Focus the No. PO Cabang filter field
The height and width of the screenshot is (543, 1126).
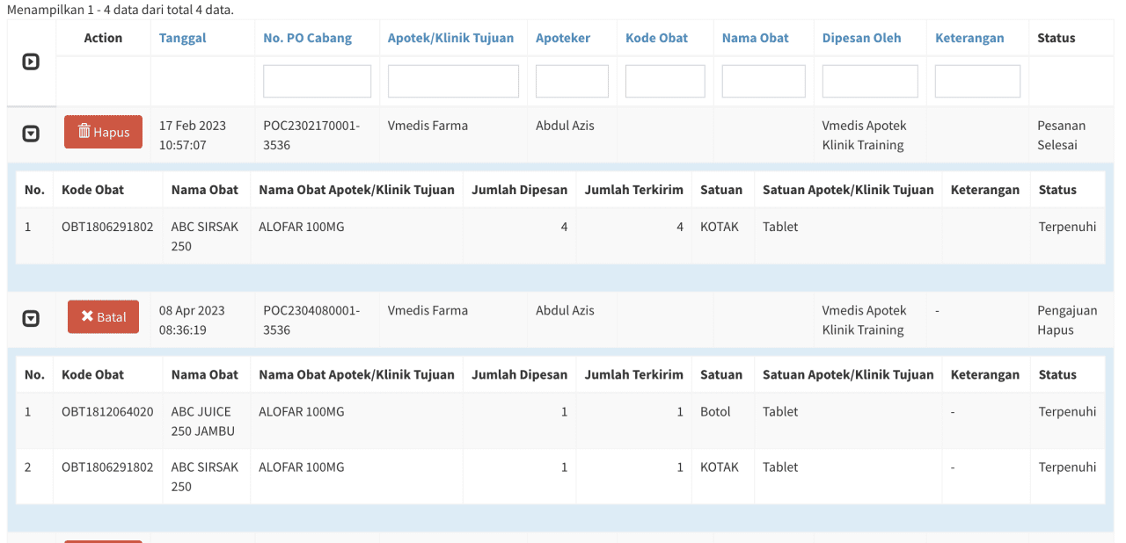click(317, 82)
